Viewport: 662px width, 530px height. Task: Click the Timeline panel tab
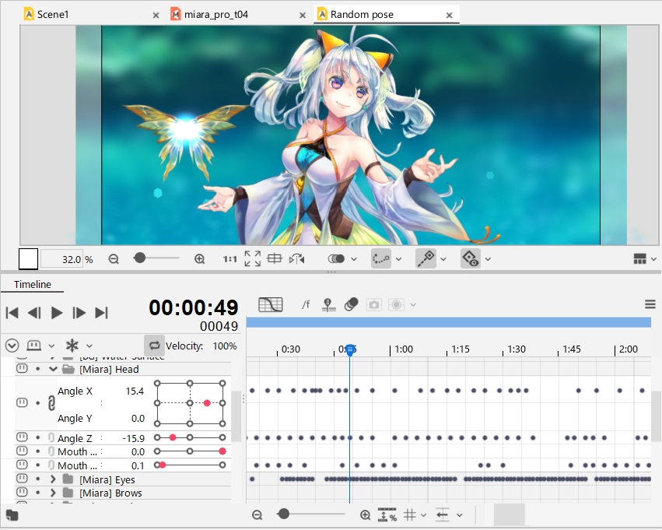[32, 285]
